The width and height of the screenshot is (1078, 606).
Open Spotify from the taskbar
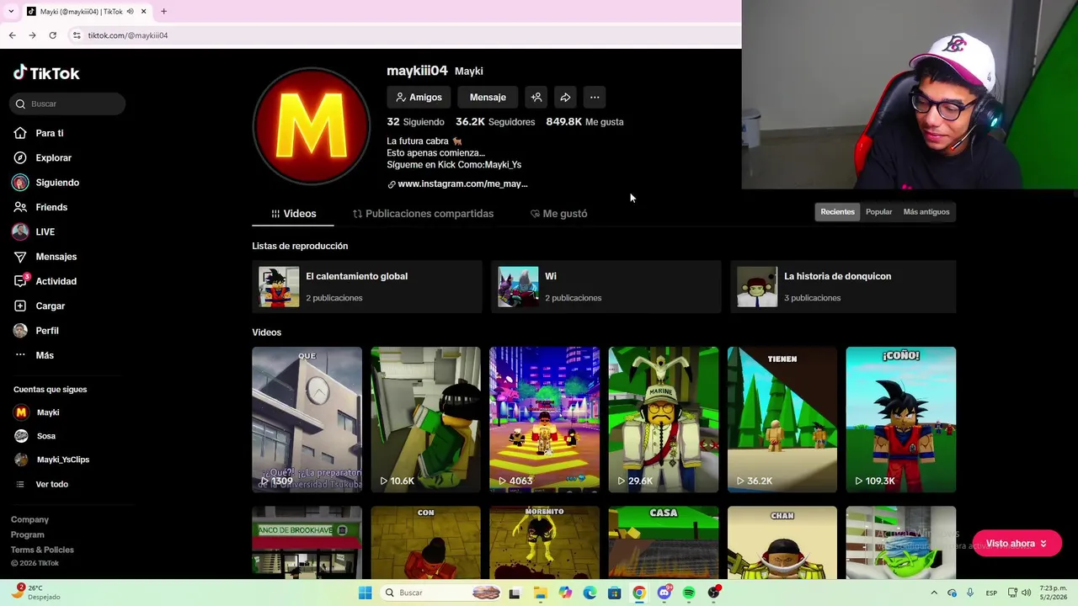pos(689,593)
